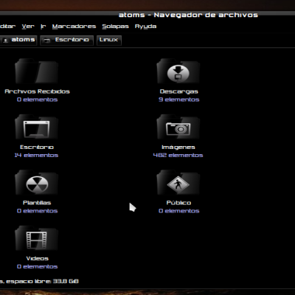Select the Imágenes label
This screenshot has height=295, width=295.
pos(178,147)
